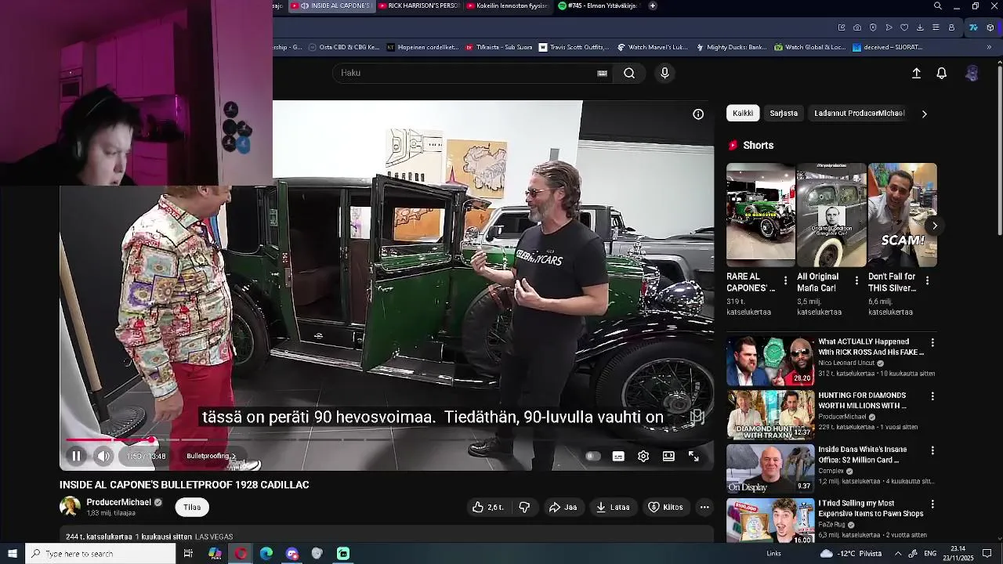This screenshot has width=1003, height=564.
Task: Switch to Kokeilin lennoston browser tab
Action: [x=506, y=5]
